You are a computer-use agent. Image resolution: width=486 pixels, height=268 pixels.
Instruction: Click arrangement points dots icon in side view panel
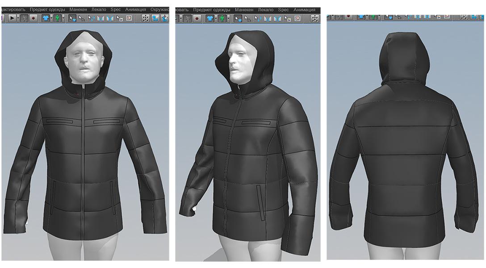point(315,18)
